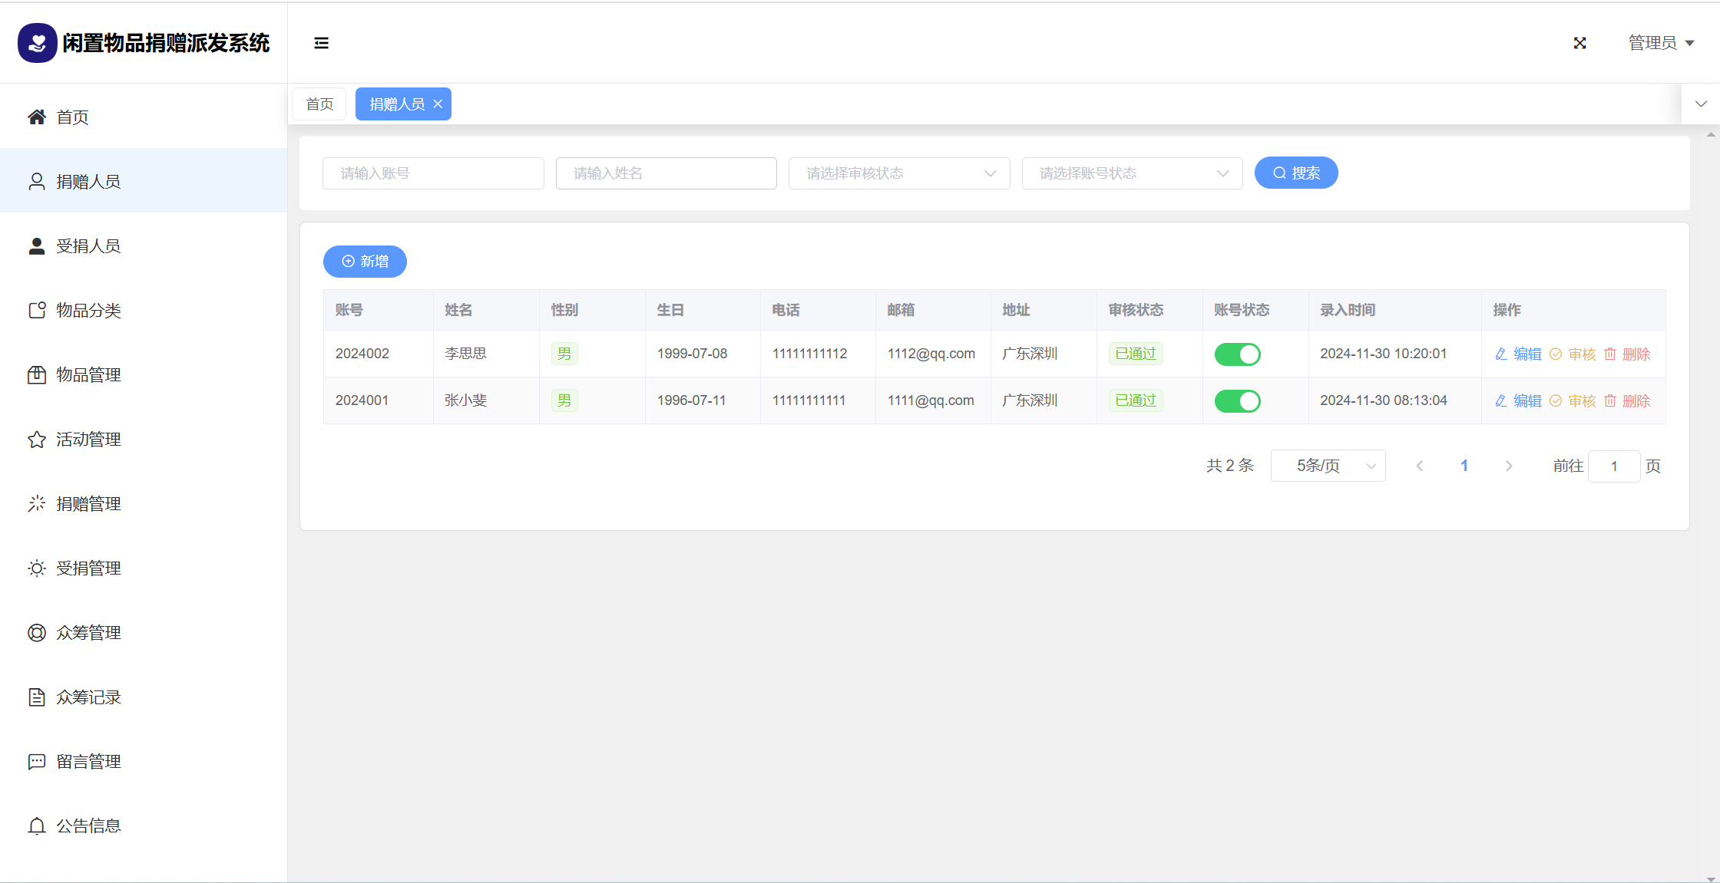Click the system logo icon

[37, 43]
